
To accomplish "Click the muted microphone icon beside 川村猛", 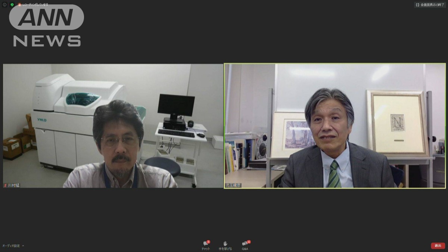I will coord(5,185).
